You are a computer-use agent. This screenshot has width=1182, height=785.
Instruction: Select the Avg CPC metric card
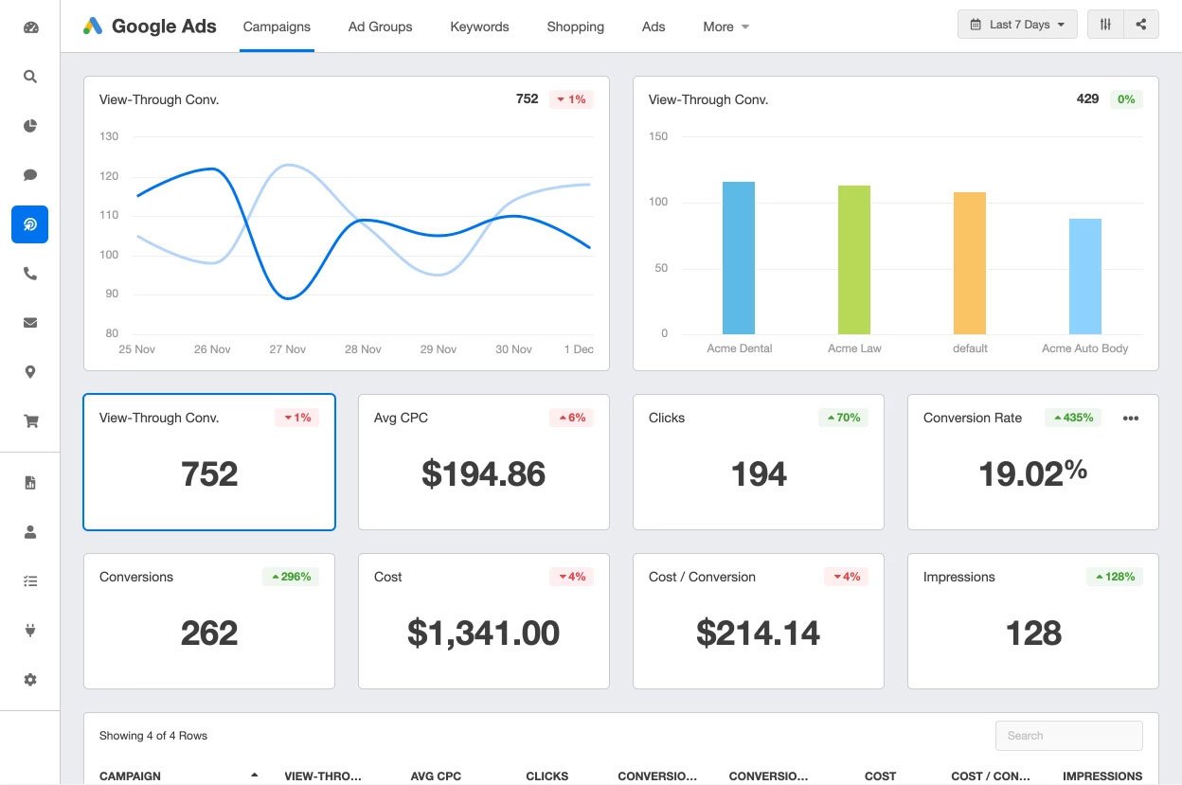pyautogui.click(x=483, y=462)
